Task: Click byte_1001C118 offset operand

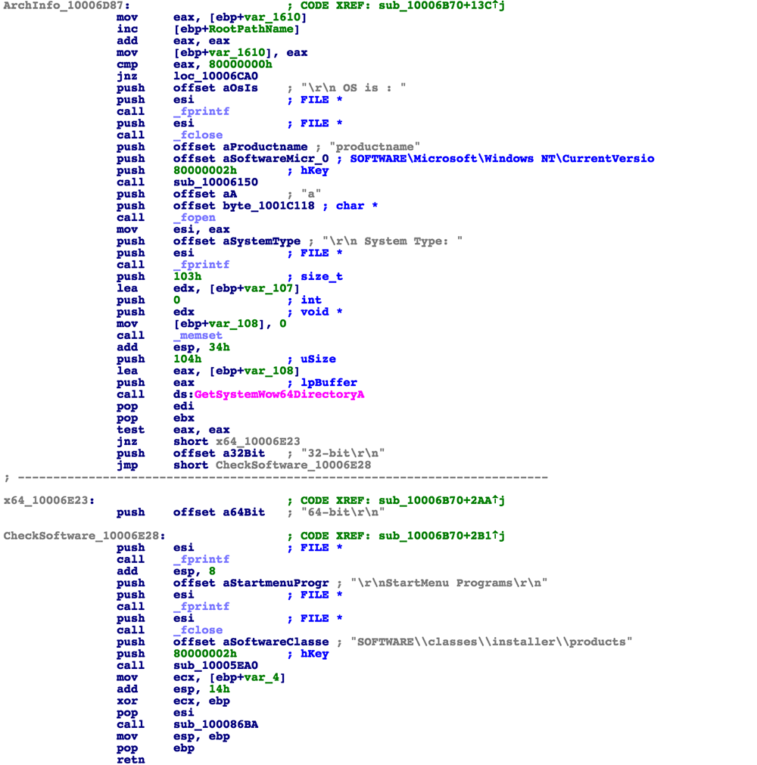Action: [269, 206]
